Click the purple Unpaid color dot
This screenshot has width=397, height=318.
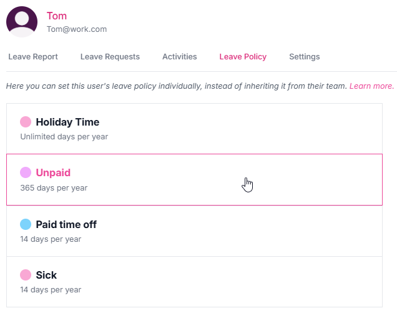(x=26, y=172)
